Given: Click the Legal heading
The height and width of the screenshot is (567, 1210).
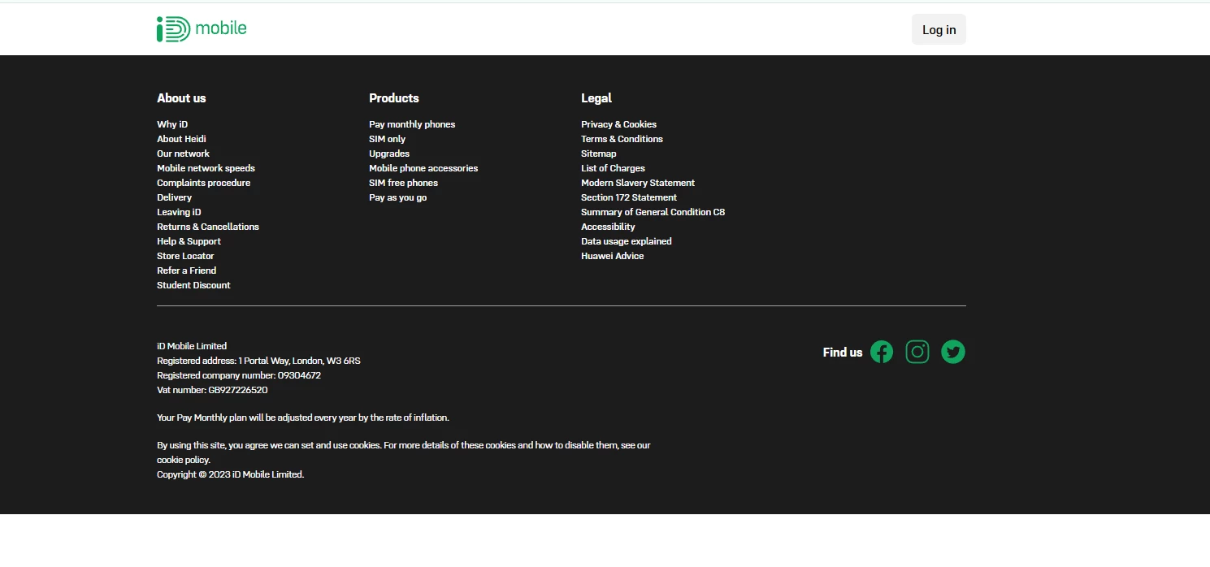Looking at the screenshot, I should pyautogui.click(x=596, y=98).
